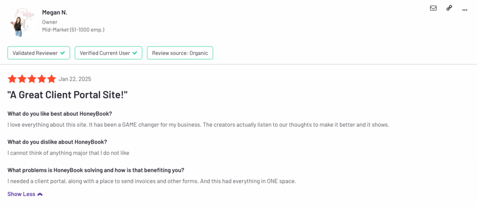The image size is (477, 207).
Task: Copy review link via chain icon
Action: 449,8
